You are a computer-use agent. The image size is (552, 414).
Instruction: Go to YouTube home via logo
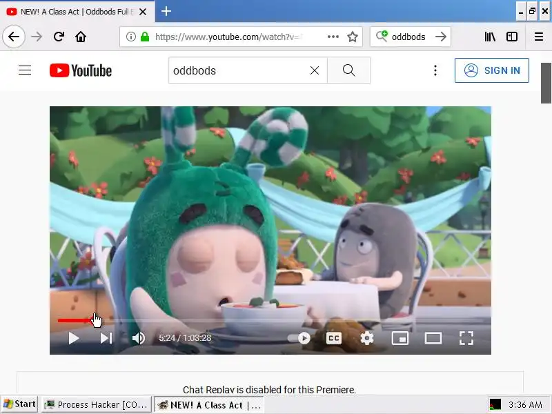coord(81,70)
